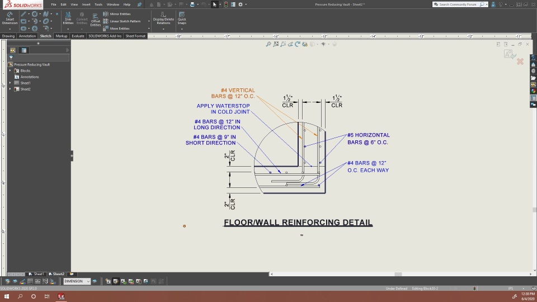Open SOLIDWORKS Resources home task pane icon

tap(533, 64)
